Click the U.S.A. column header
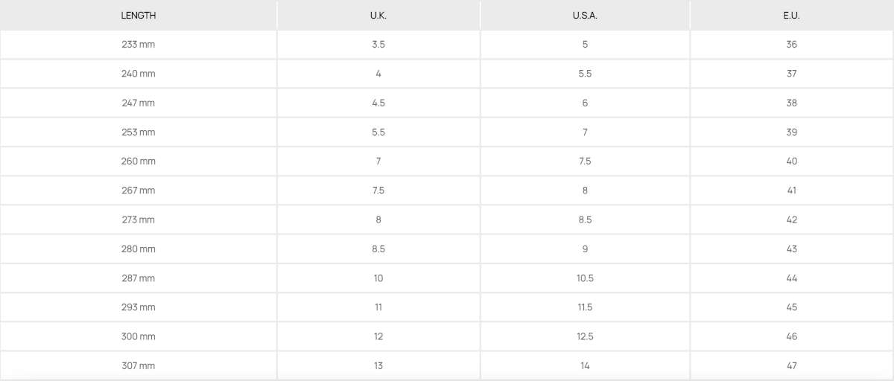 (585, 16)
